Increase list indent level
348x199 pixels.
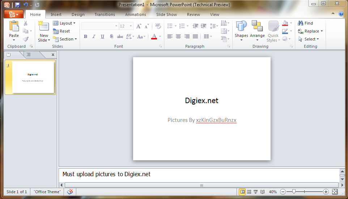pyautogui.click(x=203, y=26)
